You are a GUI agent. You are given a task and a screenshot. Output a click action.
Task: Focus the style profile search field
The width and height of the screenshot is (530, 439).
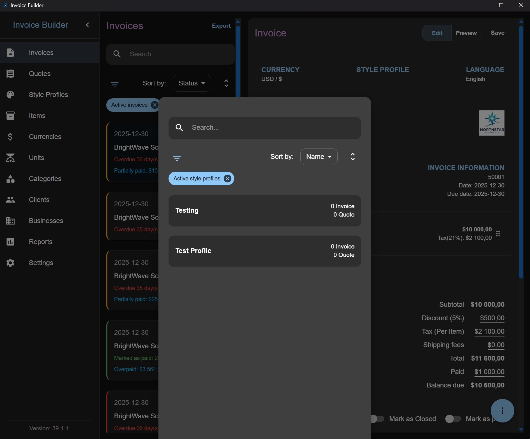click(265, 128)
